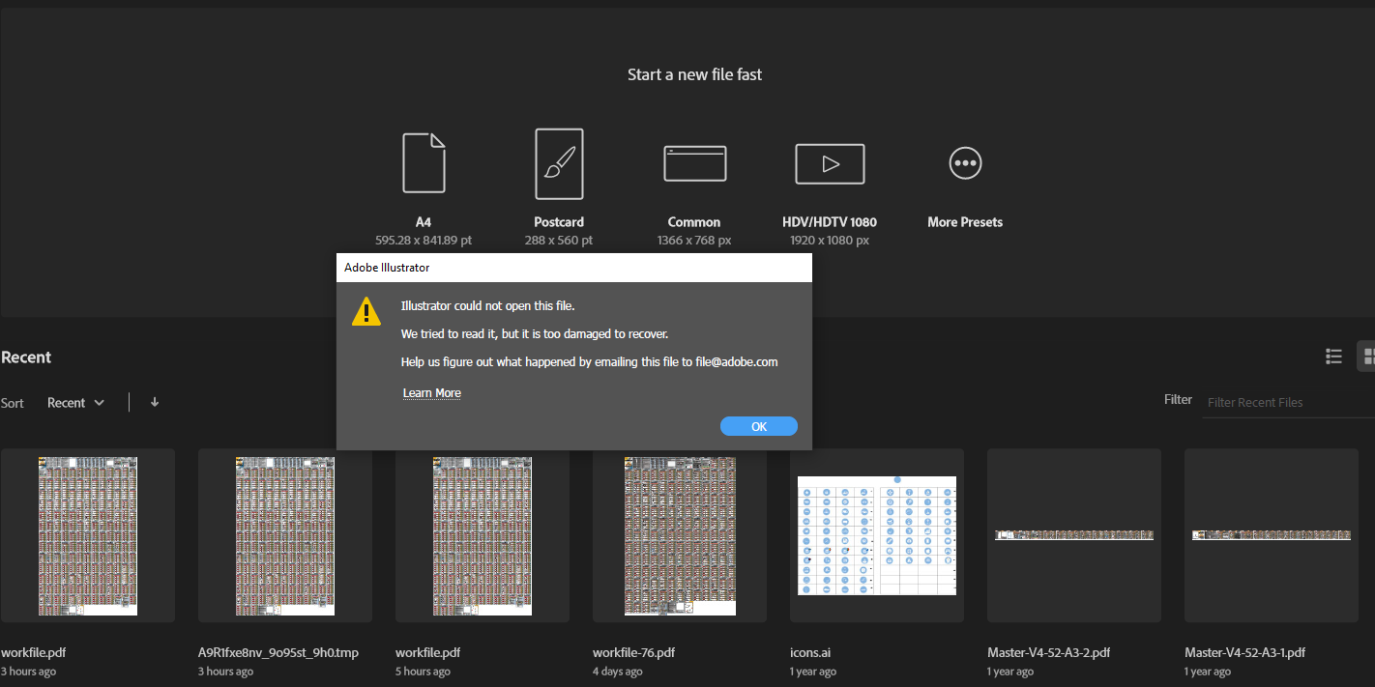1375x687 pixels.
Task: Select the Postcard preset brush icon
Action: coord(559,163)
